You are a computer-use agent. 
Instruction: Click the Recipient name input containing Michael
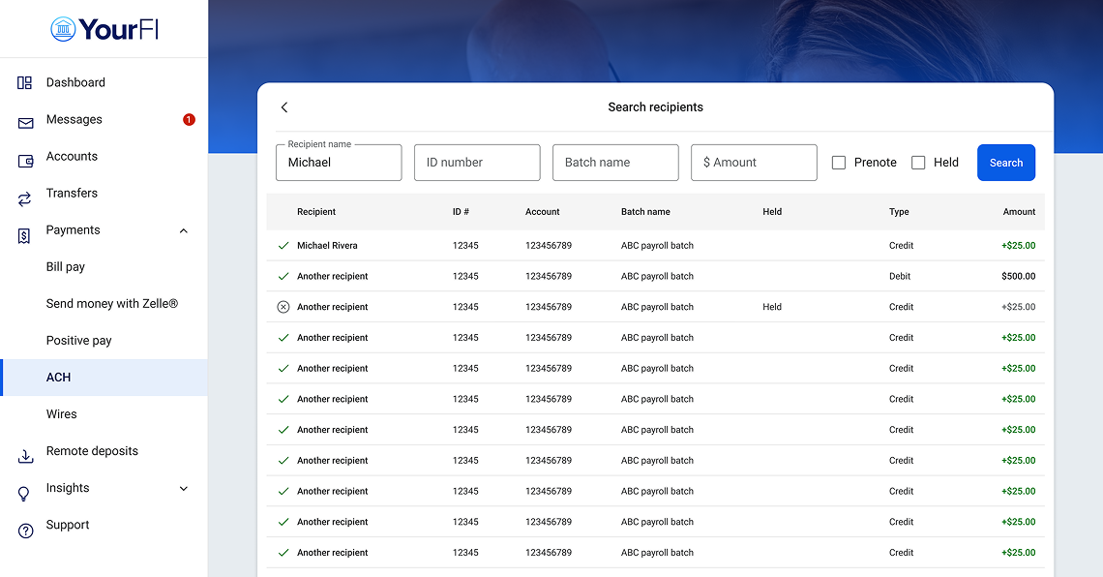[338, 163]
